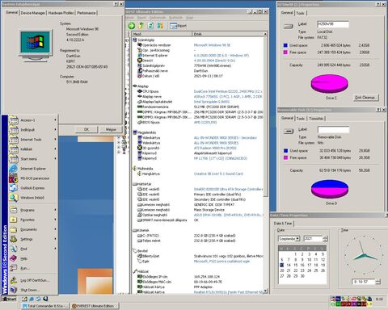
Task: Click Log Off DarthGun key icon
Action: [13, 280]
